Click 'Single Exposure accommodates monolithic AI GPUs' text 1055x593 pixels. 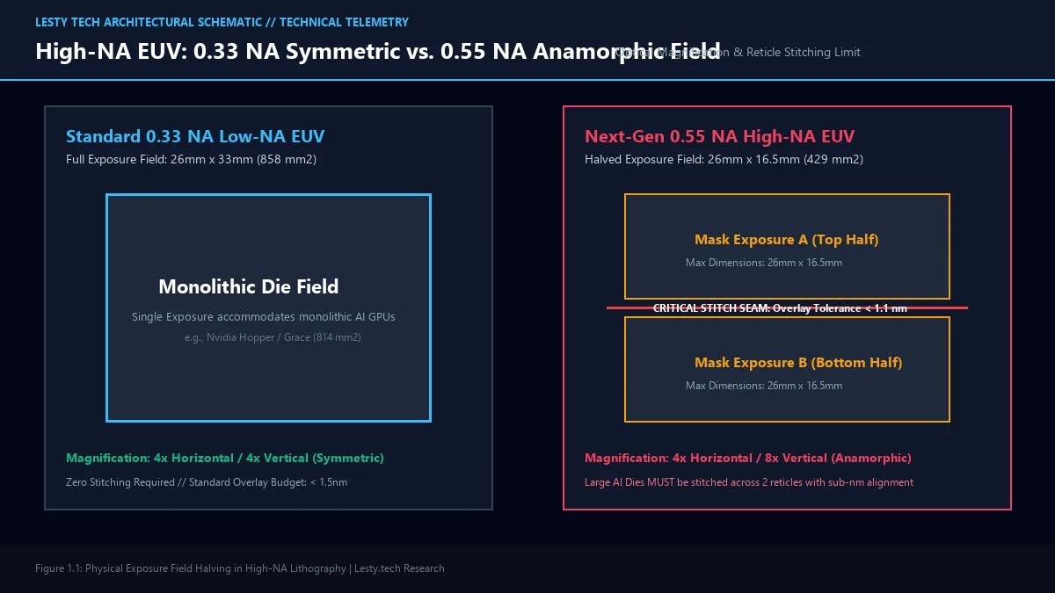pos(264,316)
